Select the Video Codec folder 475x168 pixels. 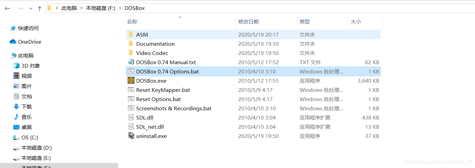coord(152,53)
